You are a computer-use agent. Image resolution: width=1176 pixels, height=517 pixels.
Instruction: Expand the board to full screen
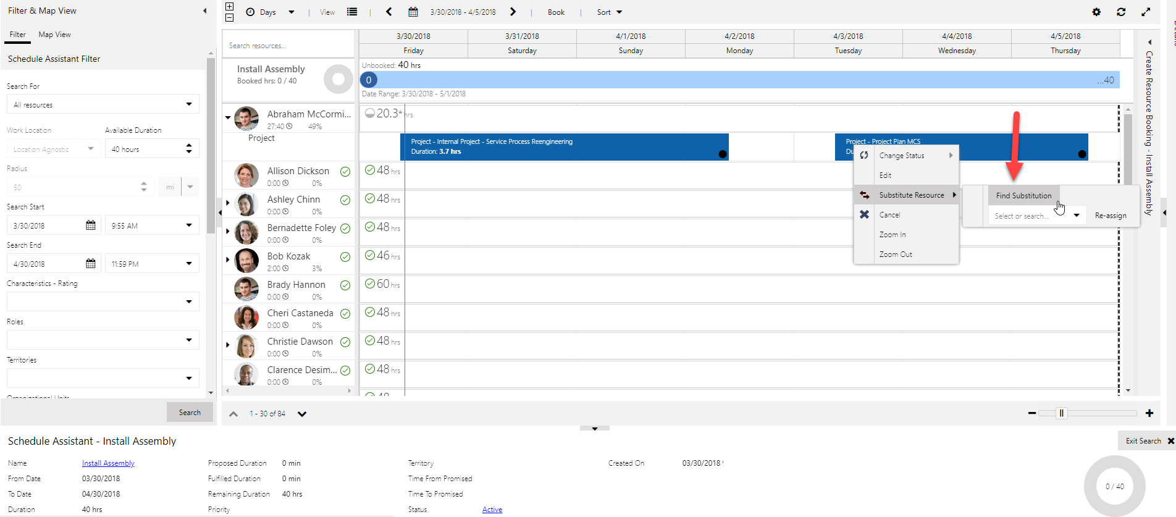point(1146,12)
